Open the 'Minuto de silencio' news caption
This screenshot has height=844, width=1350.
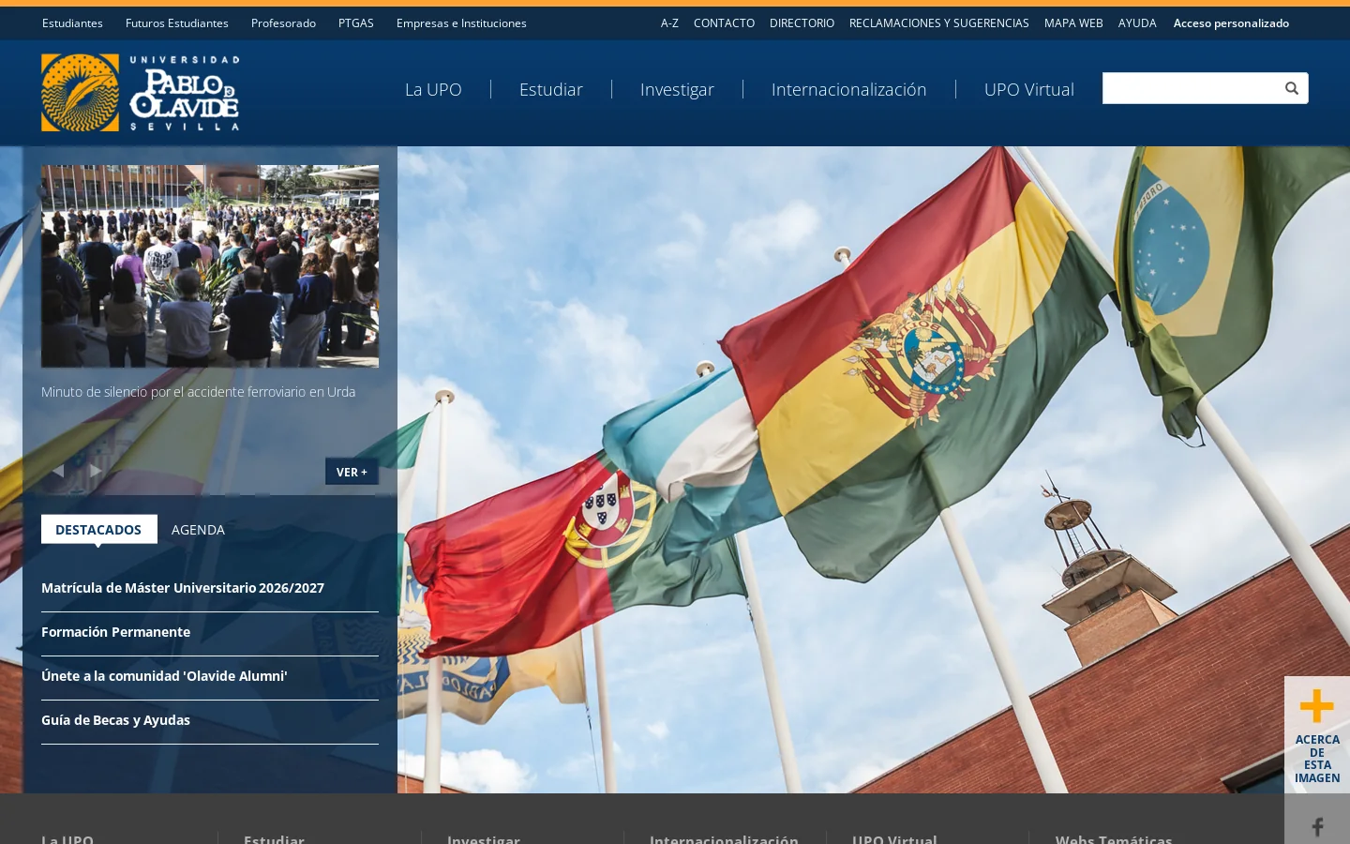[199, 392]
